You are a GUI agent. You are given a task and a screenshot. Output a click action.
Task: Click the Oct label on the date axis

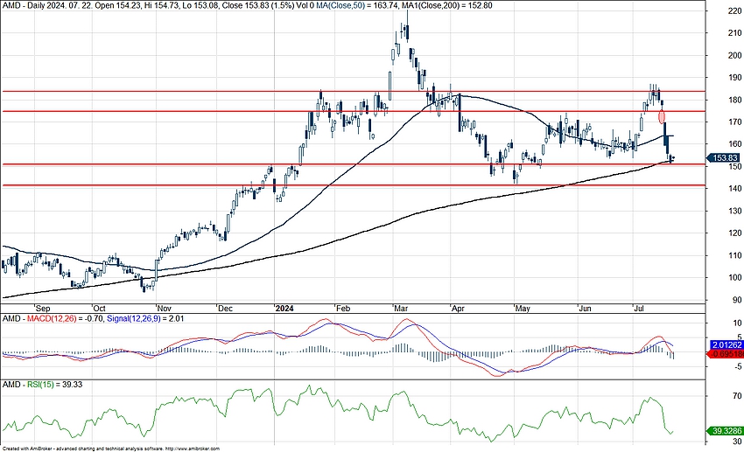tap(99, 309)
